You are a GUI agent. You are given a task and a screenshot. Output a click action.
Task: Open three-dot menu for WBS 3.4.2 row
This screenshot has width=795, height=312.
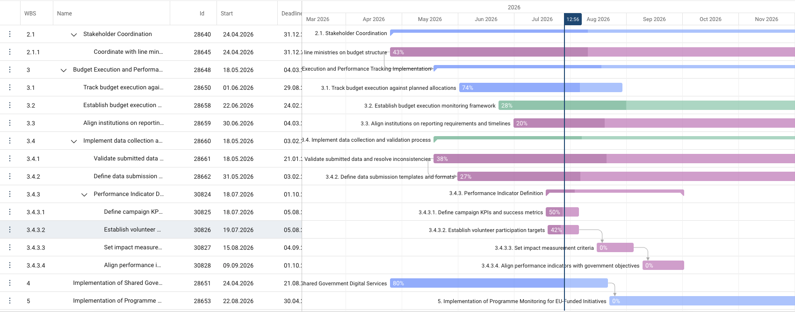(x=10, y=176)
